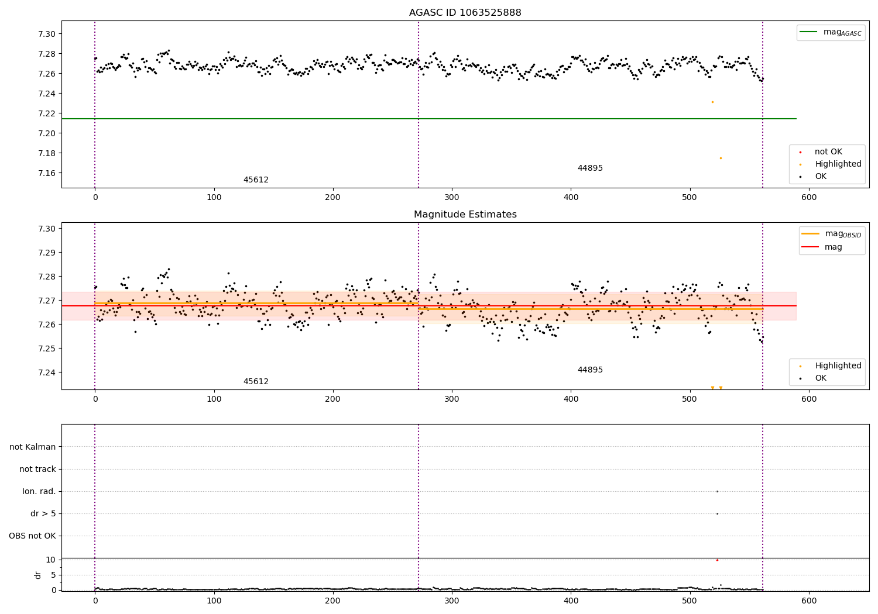Click the 'dr' y-axis label
The image size is (878, 614).
38,575
